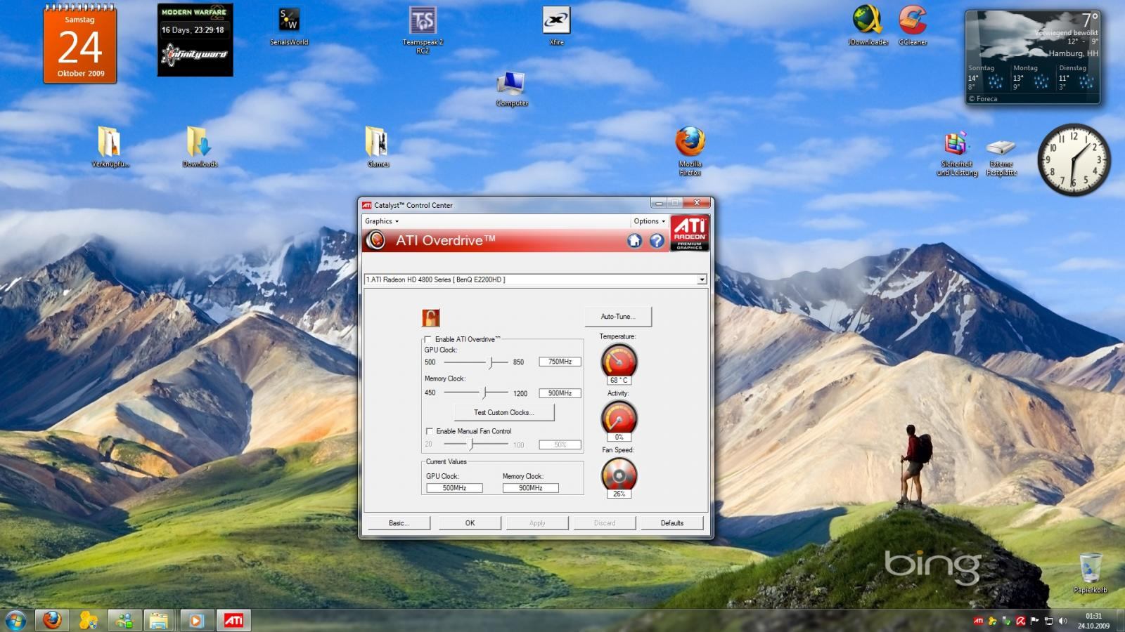Open JDownloader desktop shortcut
This screenshot has width=1125, height=632.
[868, 26]
